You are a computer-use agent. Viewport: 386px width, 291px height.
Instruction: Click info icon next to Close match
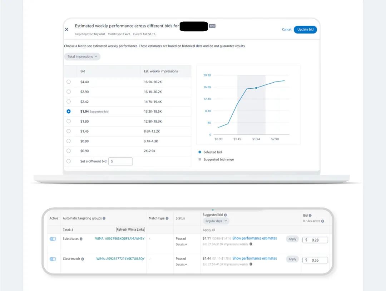pos(83,259)
